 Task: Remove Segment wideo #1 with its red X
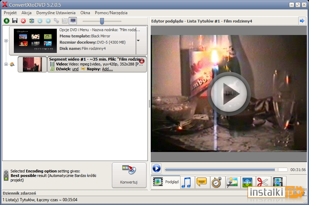[142, 61]
